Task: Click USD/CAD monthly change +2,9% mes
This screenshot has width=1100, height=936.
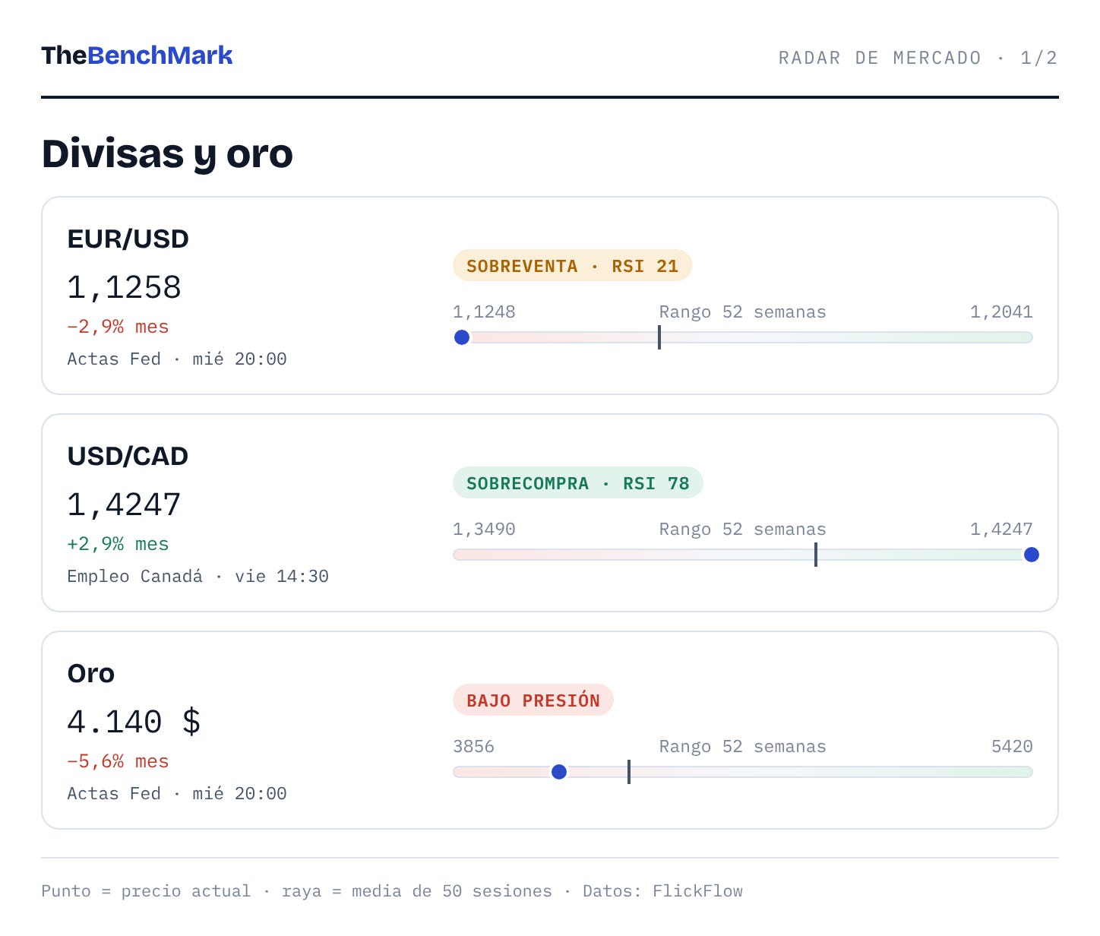Action: click(x=118, y=544)
